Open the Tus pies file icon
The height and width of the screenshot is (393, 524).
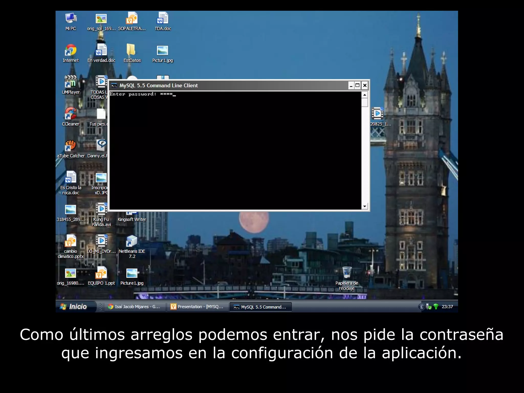click(x=99, y=117)
